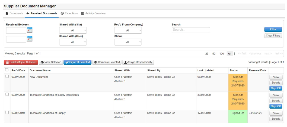
Task: Switch to the Received Documents tab
Action: click(x=42, y=13)
